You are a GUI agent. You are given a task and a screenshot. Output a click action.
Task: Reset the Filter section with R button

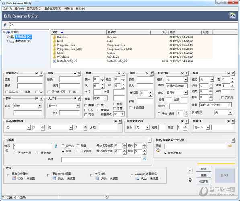150,140
